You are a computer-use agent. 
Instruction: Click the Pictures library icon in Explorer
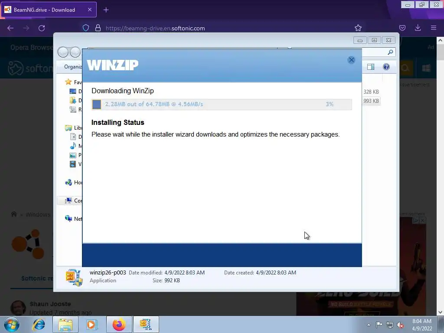[73, 155]
